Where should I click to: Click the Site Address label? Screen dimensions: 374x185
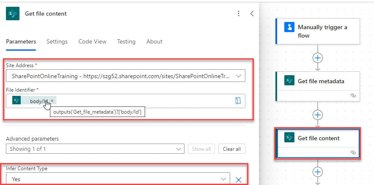pos(20,65)
